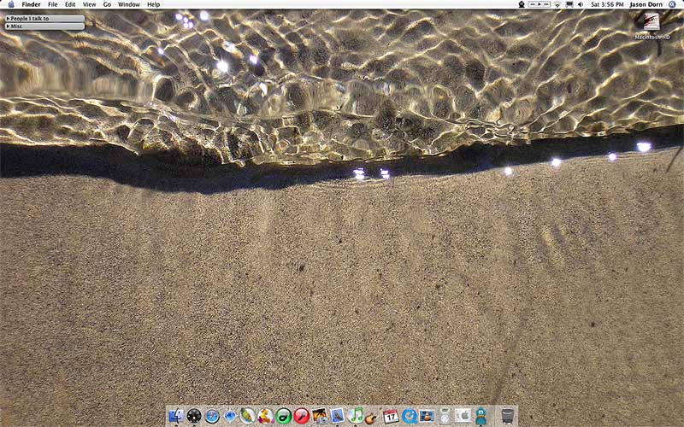Open Spotlight search magnifier in menu bar
This screenshot has height=427, width=684.
coord(672,4)
